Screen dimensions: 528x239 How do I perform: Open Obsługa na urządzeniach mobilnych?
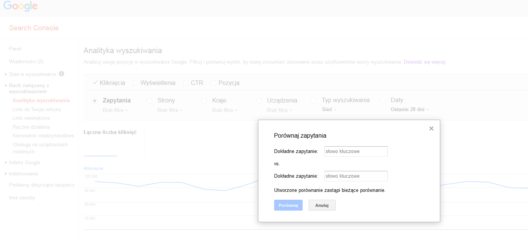40,148
